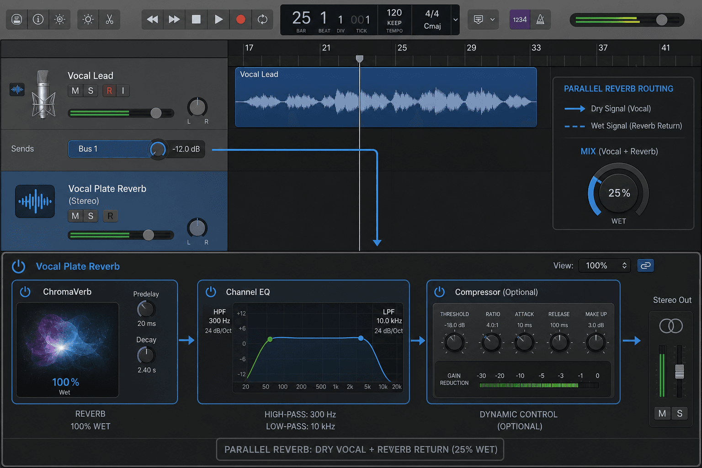Viewport: 702px width, 468px height.
Task: Mute the Vocal Lead track
Action: pos(75,90)
